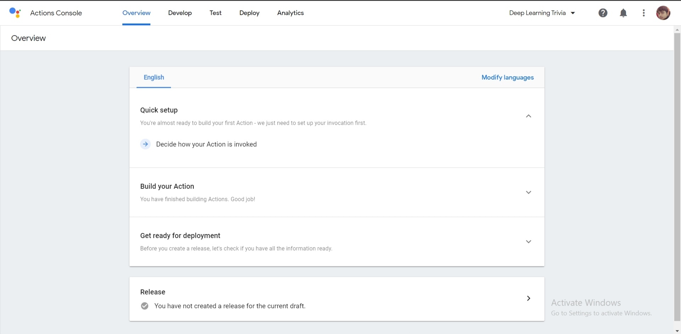Go to the Analytics tab
This screenshot has width=681, height=334.
tap(290, 13)
